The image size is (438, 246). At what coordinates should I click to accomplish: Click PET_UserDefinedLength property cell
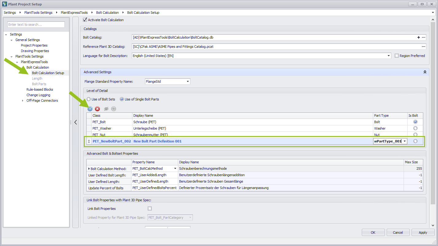pos(154,181)
